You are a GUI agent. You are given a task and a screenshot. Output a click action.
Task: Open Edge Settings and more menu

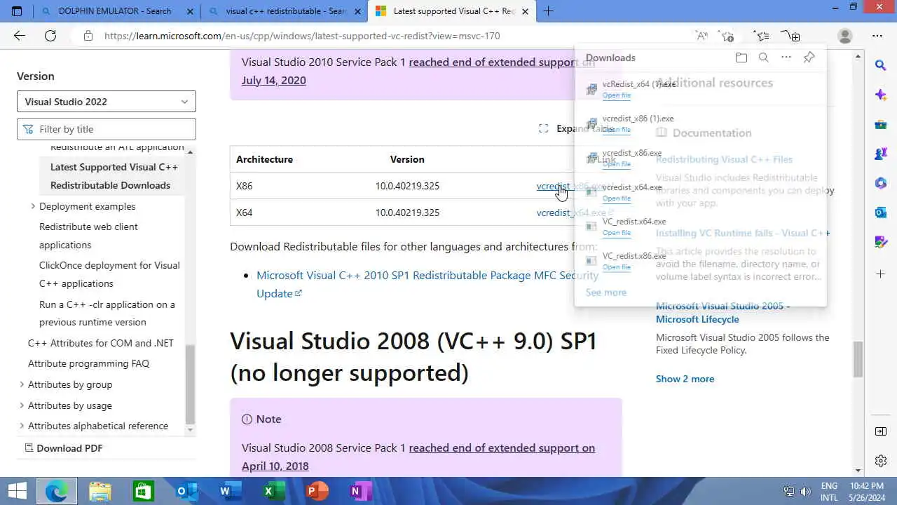(x=877, y=36)
